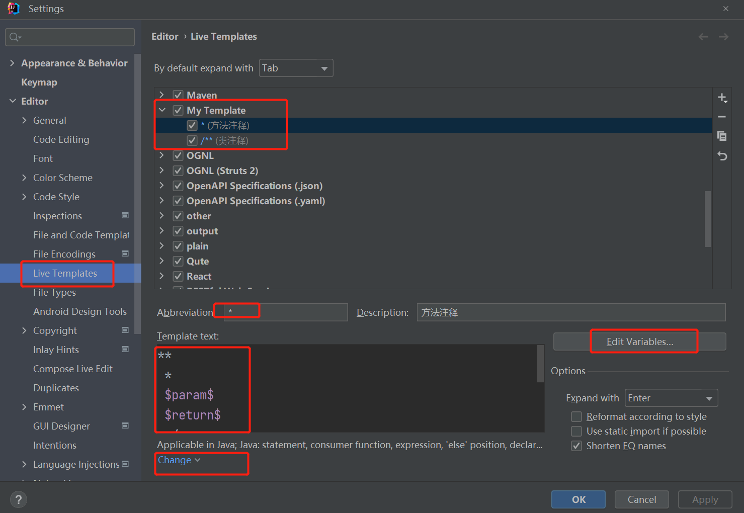Collapse the Editor settings section
The height and width of the screenshot is (513, 744).
[13, 101]
